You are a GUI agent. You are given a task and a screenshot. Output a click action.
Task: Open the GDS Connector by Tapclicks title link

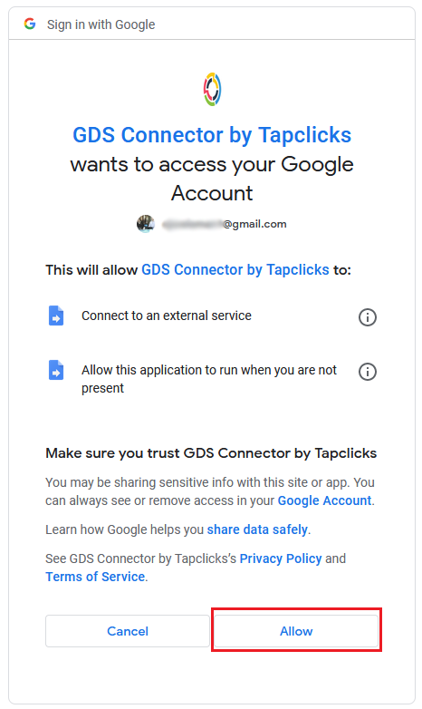[x=212, y=135]
